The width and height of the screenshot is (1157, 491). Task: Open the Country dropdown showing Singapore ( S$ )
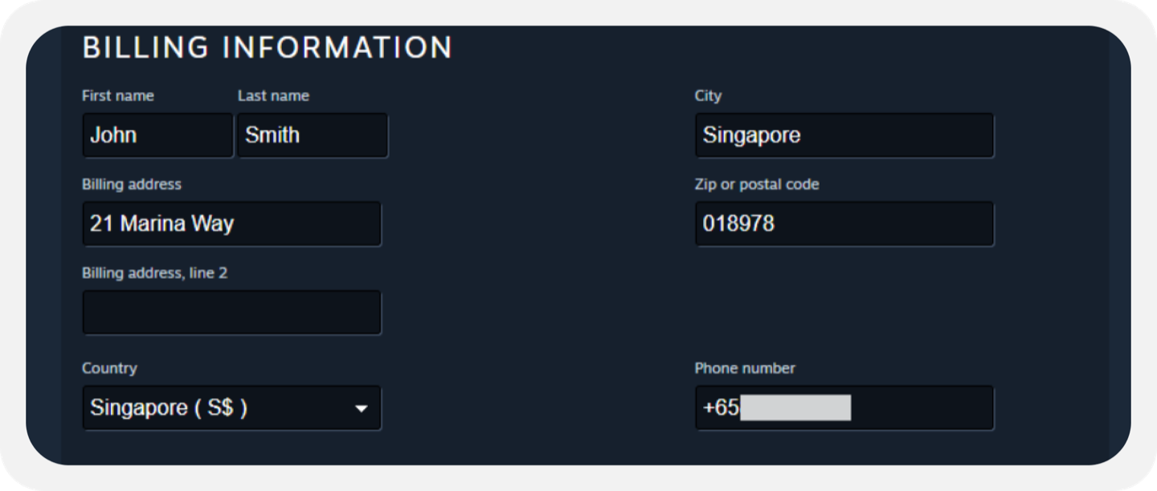point(231,407)
